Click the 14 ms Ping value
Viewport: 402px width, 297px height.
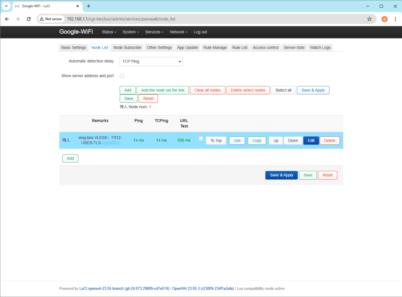click(139, 140)
